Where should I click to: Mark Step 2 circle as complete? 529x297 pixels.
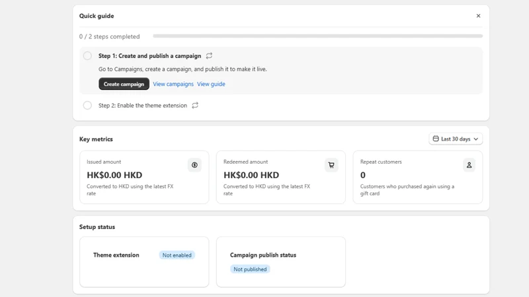tap(87, 106)
